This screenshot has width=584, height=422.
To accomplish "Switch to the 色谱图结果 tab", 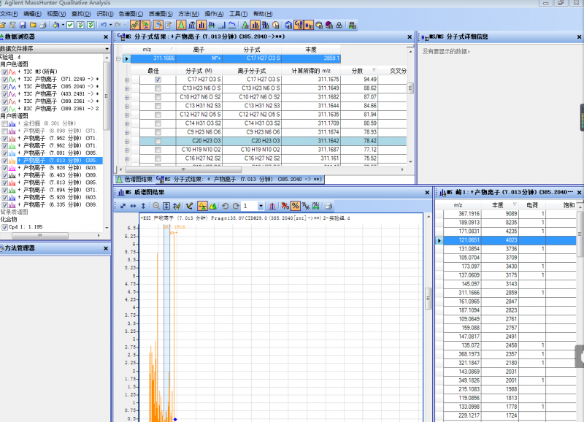I will coord(137,179).
